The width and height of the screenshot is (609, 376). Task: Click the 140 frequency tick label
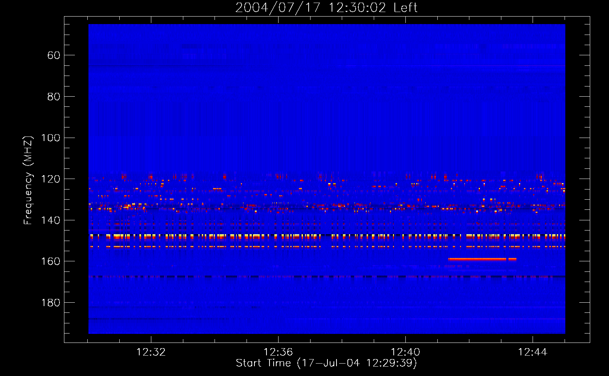coord(50,220)
